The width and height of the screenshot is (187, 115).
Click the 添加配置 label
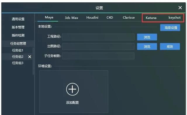[72, 102]
